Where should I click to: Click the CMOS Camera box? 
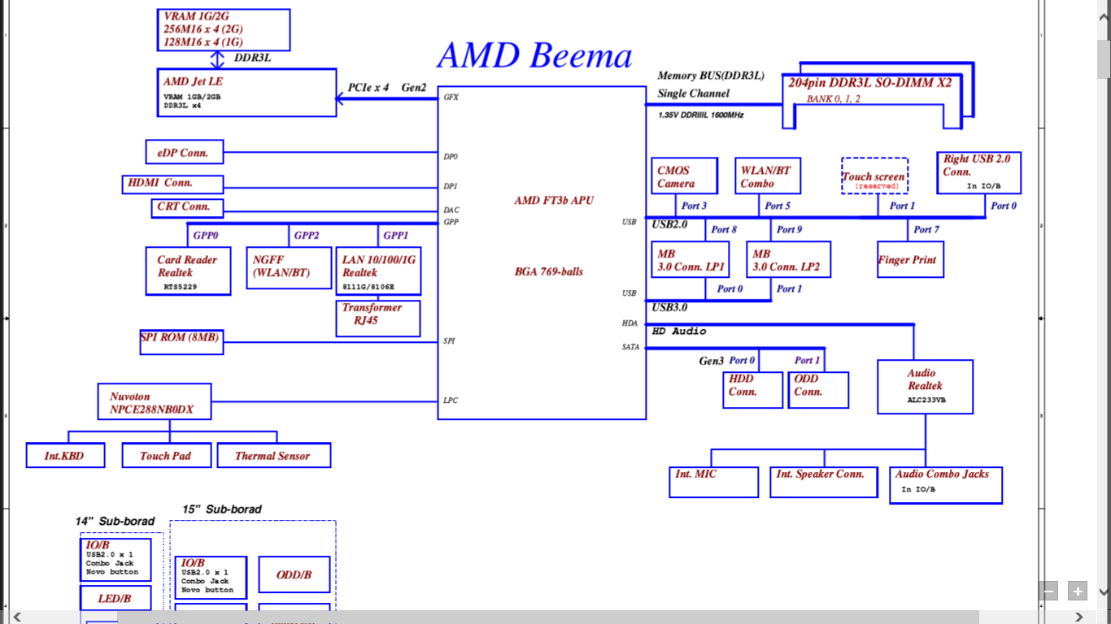[685, 175]
